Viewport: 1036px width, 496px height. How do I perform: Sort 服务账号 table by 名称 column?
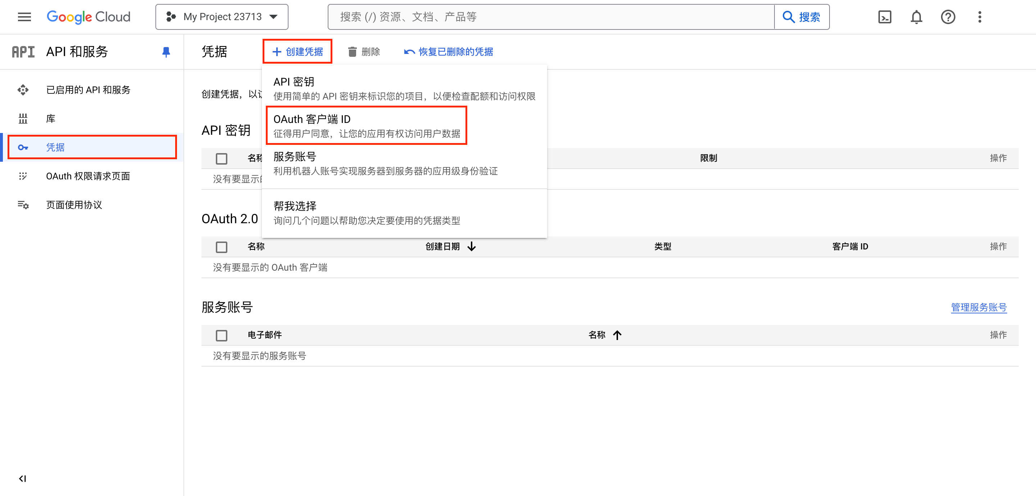click(605, 335)
